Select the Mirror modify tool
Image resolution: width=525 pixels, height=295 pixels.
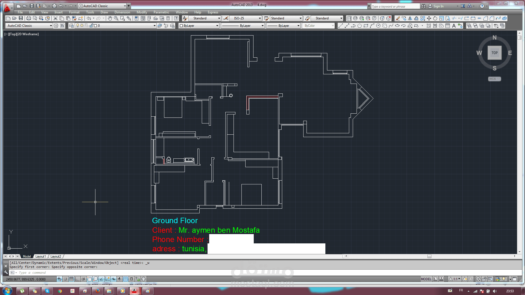click(410, 18)
